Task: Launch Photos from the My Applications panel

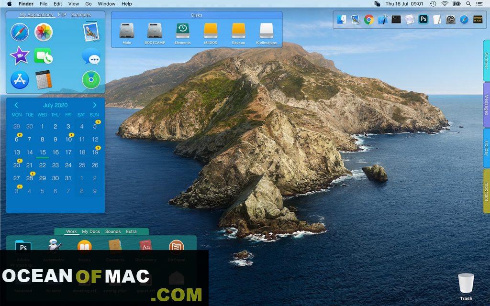Action: [x=44, y=32]
